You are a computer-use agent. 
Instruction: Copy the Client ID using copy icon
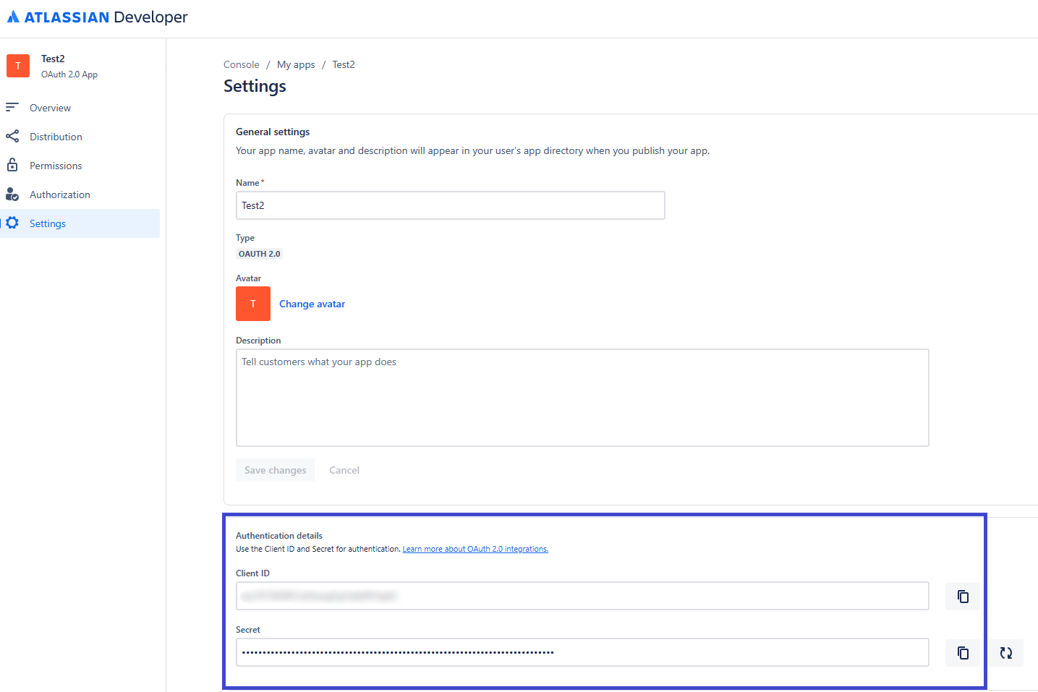click(x=962, y=596)
